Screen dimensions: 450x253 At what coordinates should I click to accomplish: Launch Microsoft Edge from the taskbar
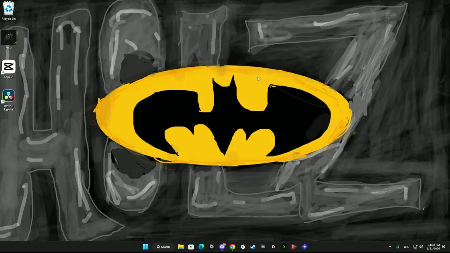click(x=201, y=247)
